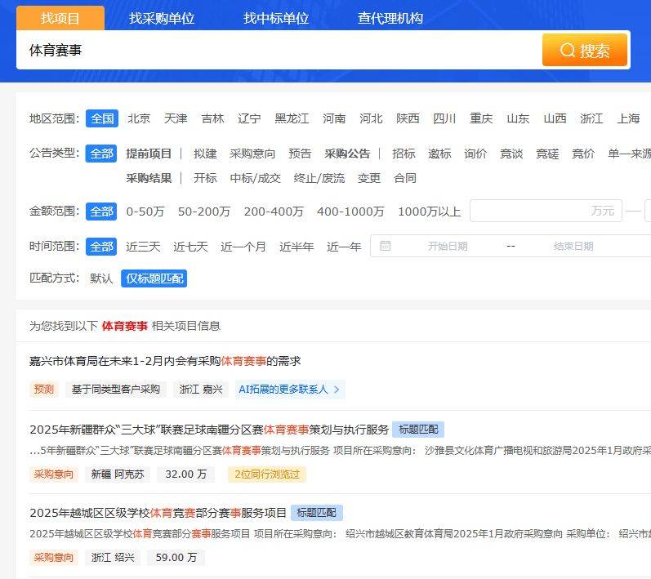Screen dimensions: 651x579
Task: Filter amount 200-400万
Action: (x=274, y=212)
